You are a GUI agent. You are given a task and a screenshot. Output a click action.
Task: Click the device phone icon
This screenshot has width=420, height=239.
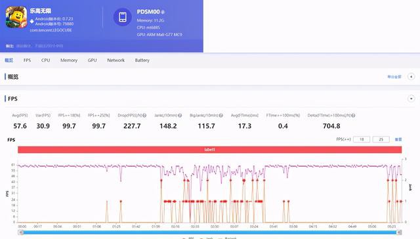pos(123,17)
